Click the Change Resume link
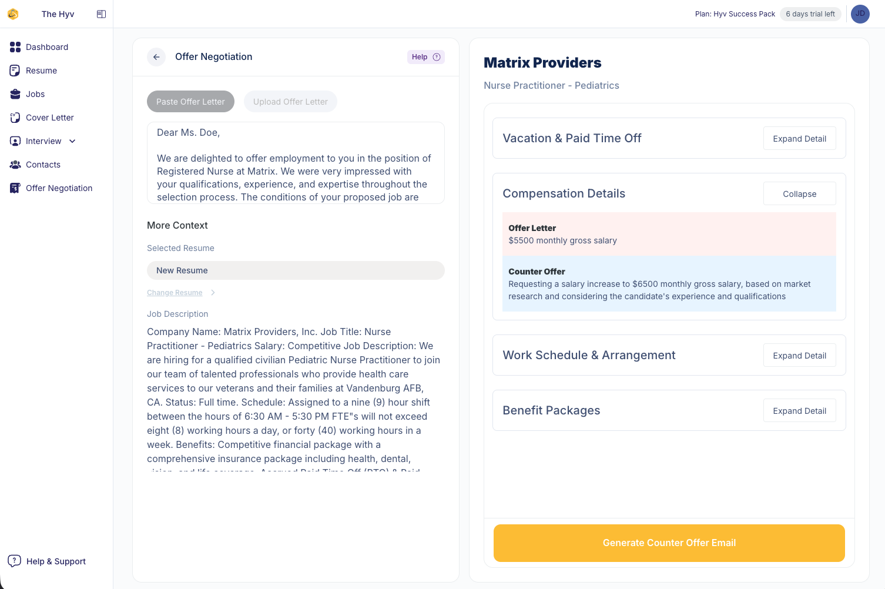 point(175,293)
